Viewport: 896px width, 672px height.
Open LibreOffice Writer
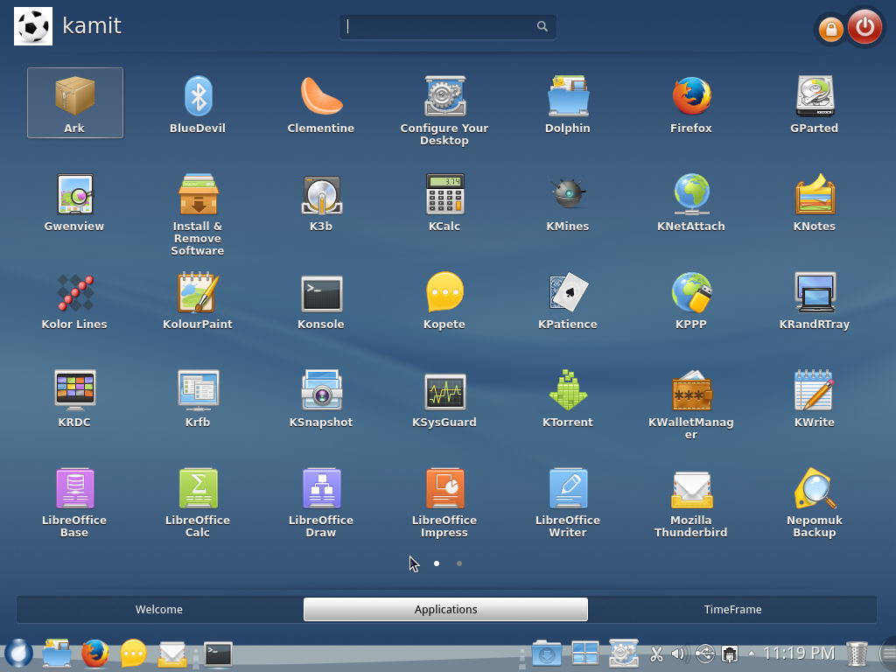click(x=567, y=490)
